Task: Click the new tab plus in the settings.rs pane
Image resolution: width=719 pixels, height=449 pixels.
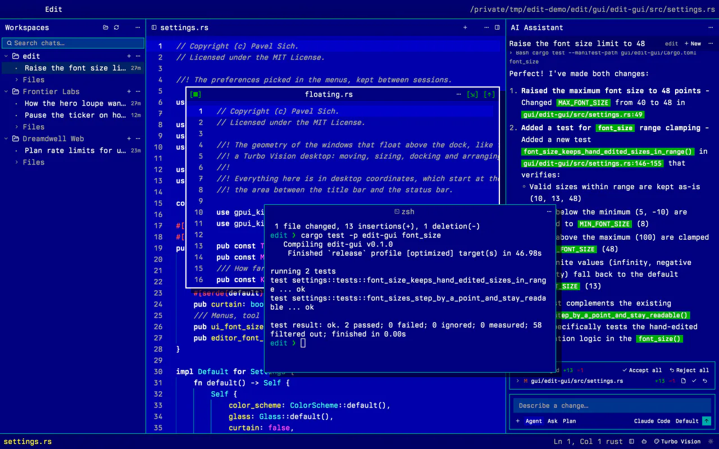Action: (x=465, y=28)
